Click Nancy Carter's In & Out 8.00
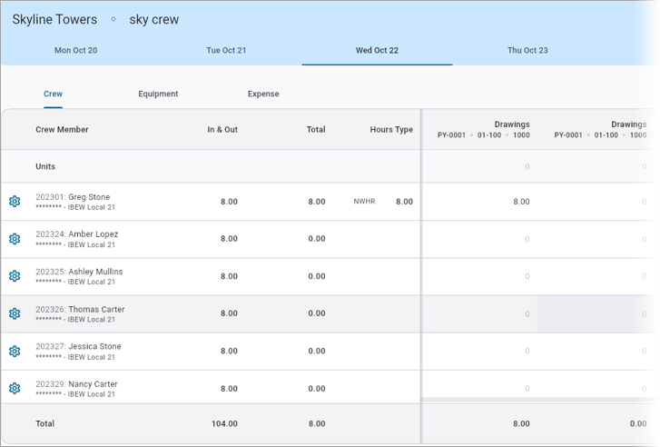Image resolution: width=660 pixels, height=447 pixels. 229,389
